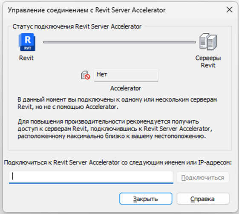
Task: Click the Revit servers tower icon
Action: [208, 42]
